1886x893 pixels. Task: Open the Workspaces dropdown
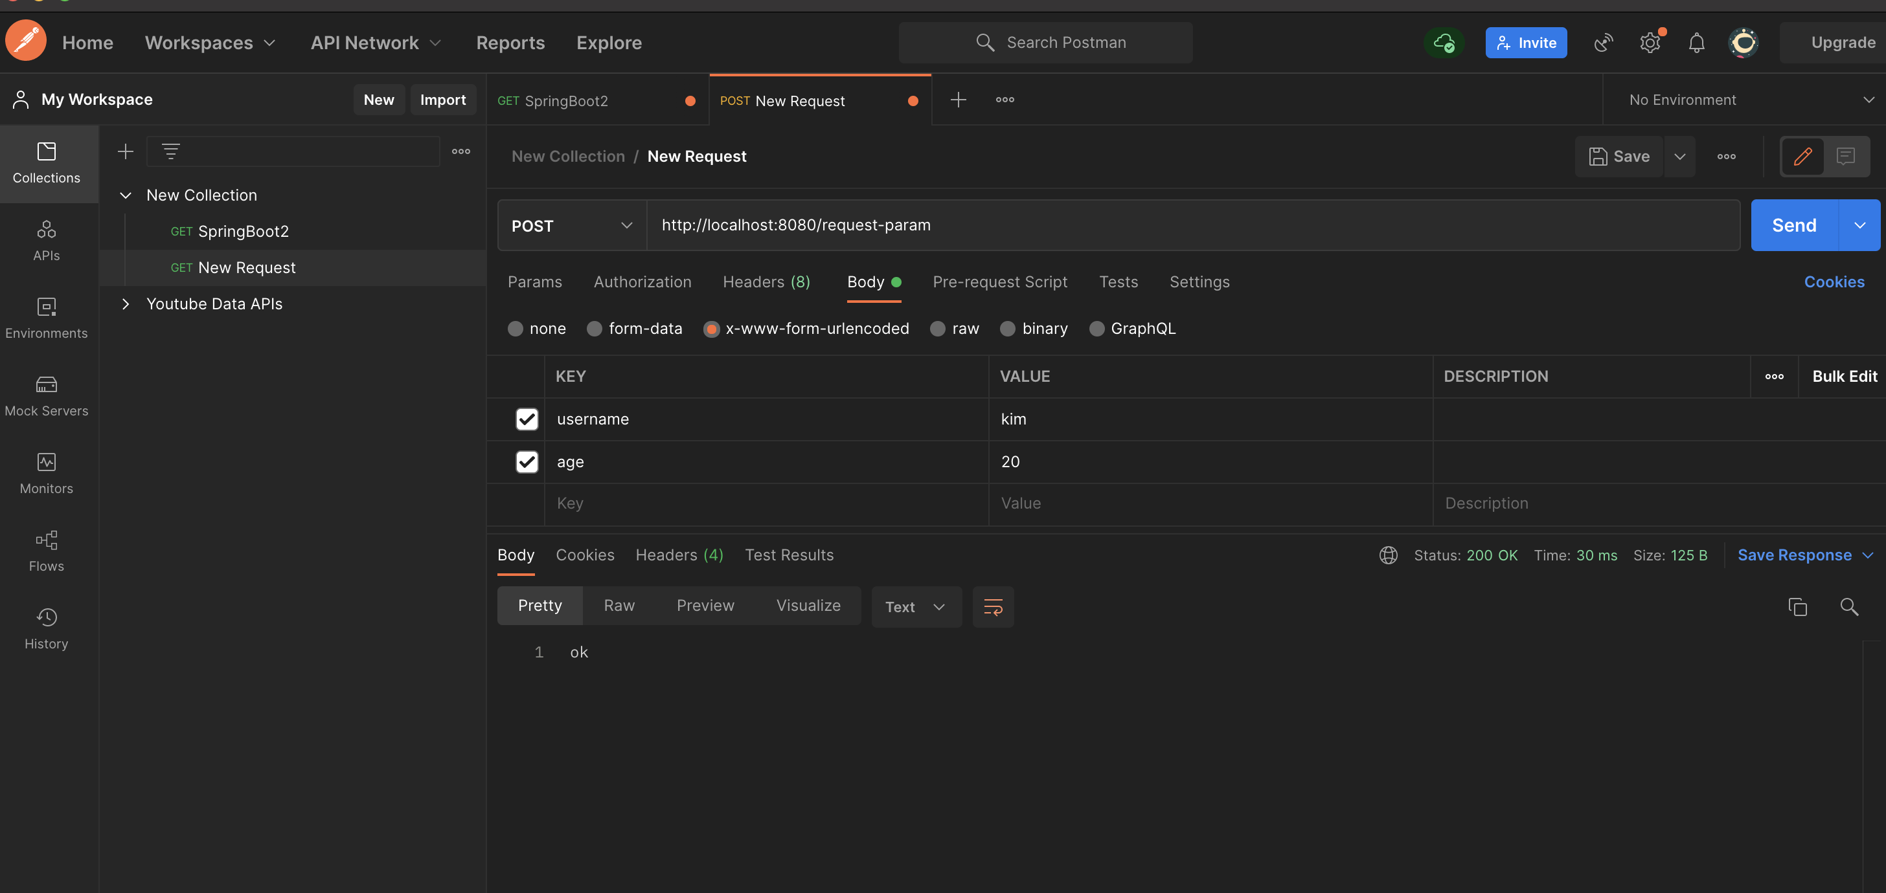(210, 43)
